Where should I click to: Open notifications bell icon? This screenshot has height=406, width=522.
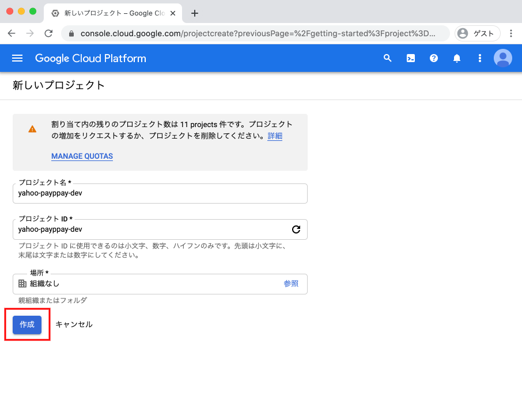tap(457, 58)
